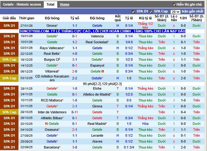
Task: Click the red card icon before Getafe versus Real Madrid
Action: tap(46, 124)
